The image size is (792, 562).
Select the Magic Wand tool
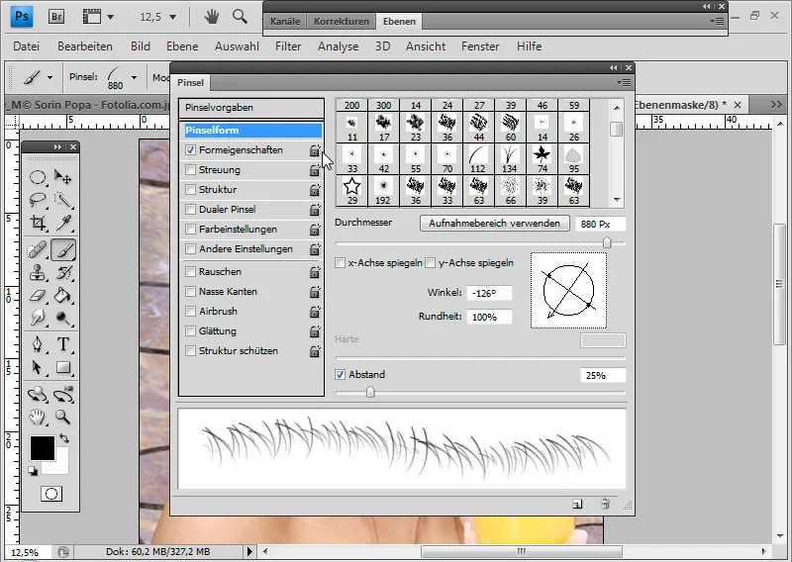[63, 200]
